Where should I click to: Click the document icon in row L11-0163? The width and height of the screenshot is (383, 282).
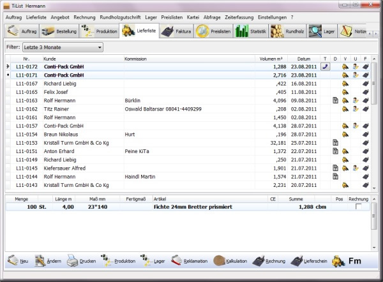pos(335,100)
